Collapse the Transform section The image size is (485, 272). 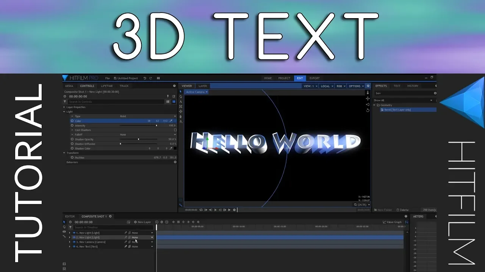click(64, 153)
